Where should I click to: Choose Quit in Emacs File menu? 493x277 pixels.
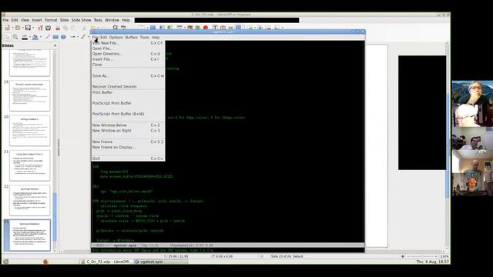pyautogui.click(x=128, y=159)
